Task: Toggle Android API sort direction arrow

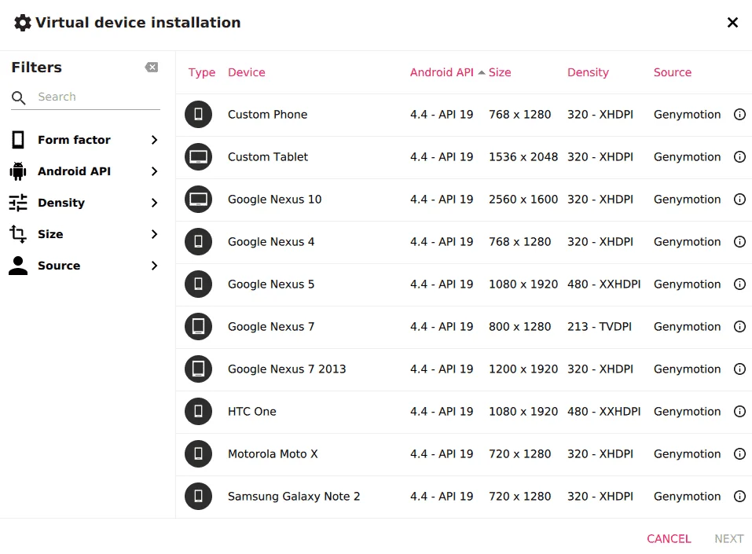Action: click(482, 72)
